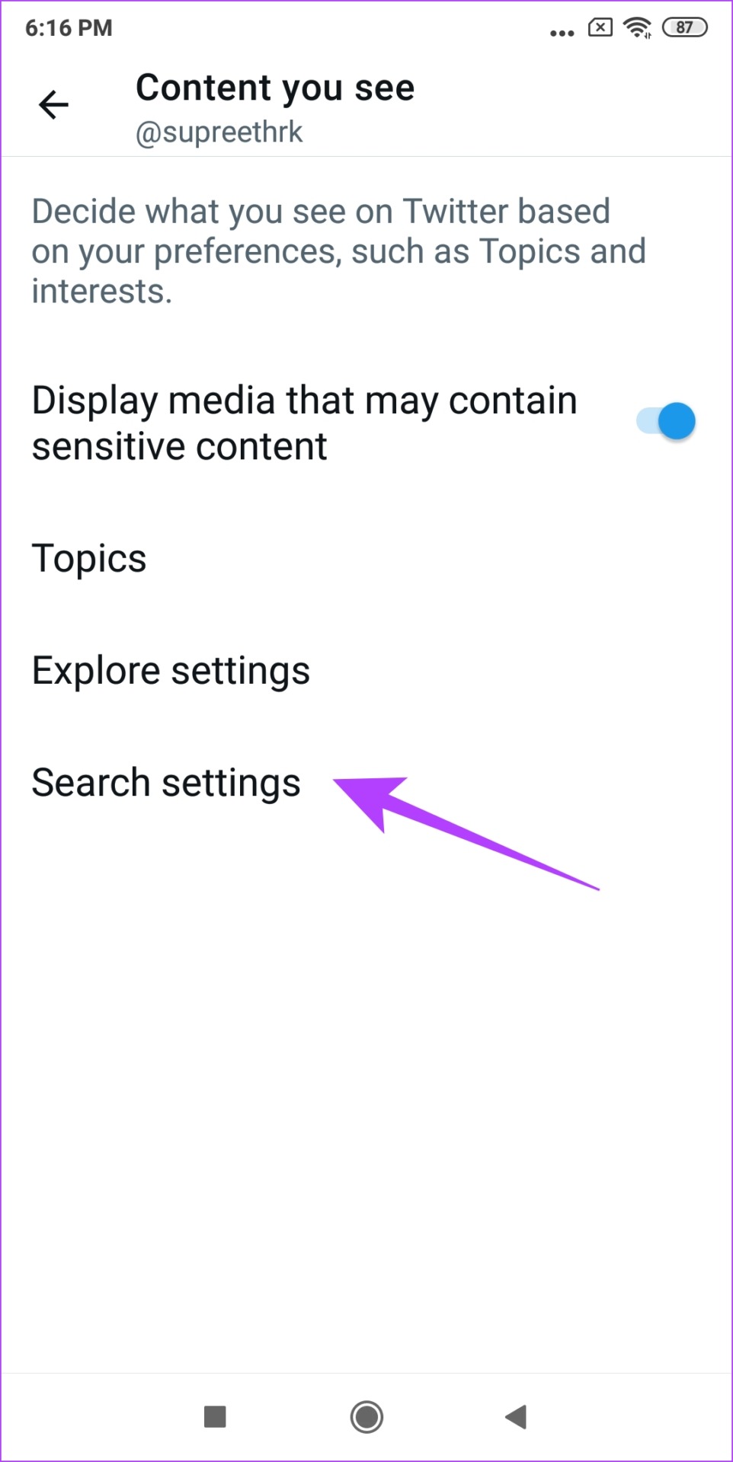This screenshot has width=733, height=1462.
Task: Tap the Decide what you see description
Action: tap(339, 251)
